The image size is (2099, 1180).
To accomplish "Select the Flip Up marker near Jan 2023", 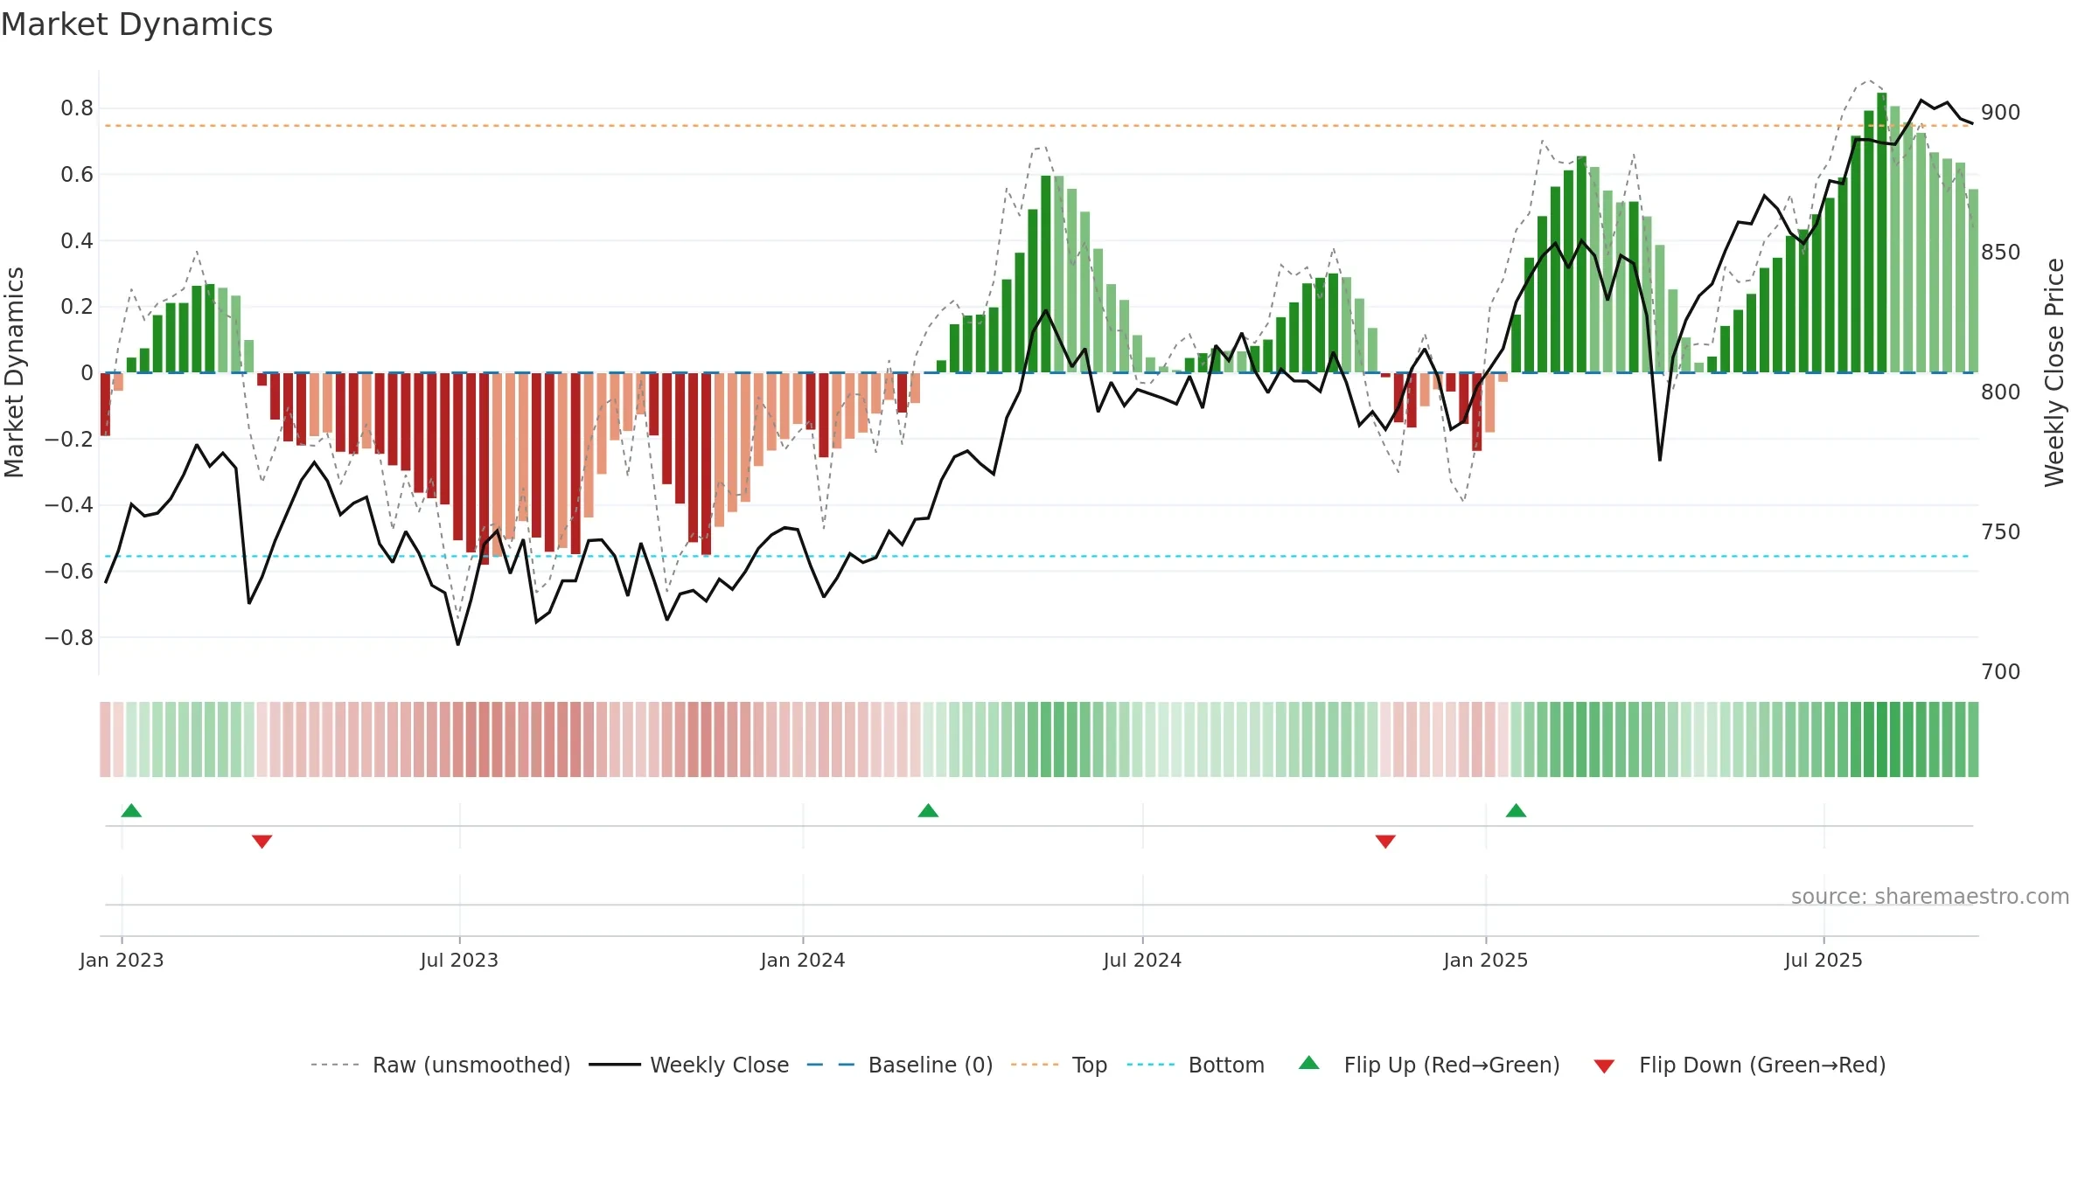I will [x=131, y=810].
